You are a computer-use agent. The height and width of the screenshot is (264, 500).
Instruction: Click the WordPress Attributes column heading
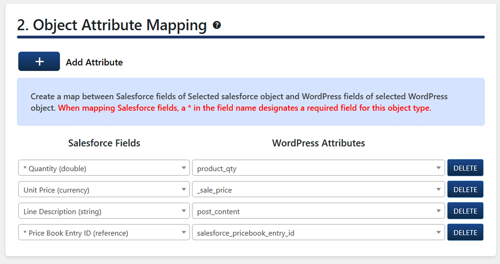pos(318,143)
